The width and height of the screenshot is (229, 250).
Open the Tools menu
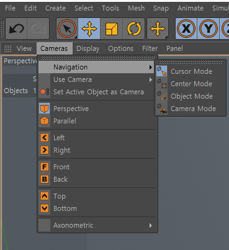(x=110, y=8)
